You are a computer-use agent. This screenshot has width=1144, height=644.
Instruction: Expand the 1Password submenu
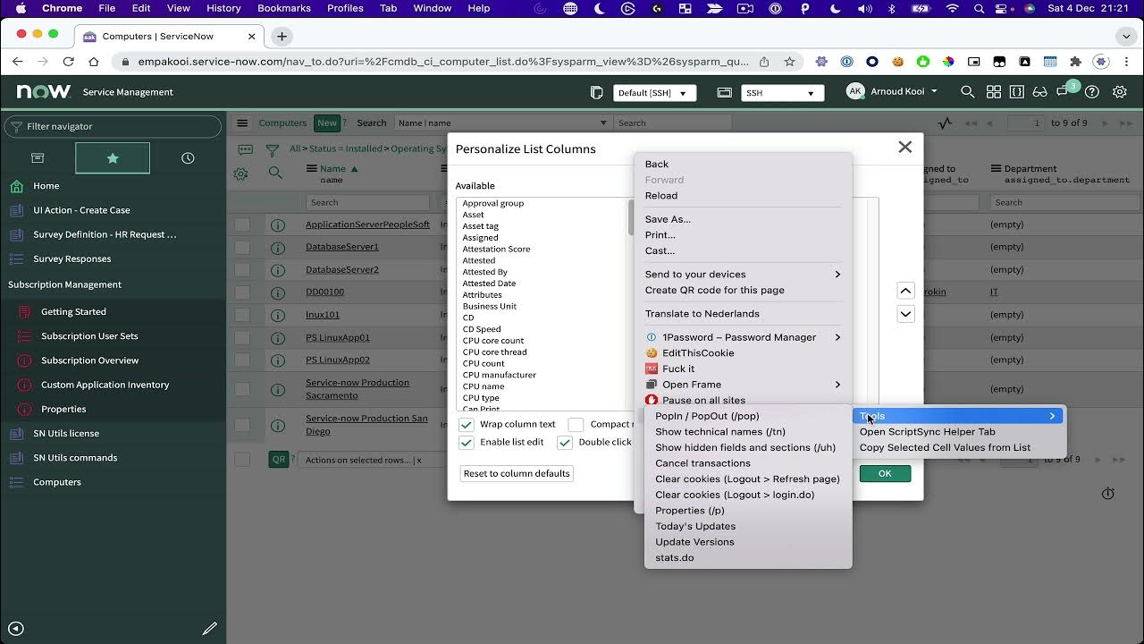(x=743, y=337)
